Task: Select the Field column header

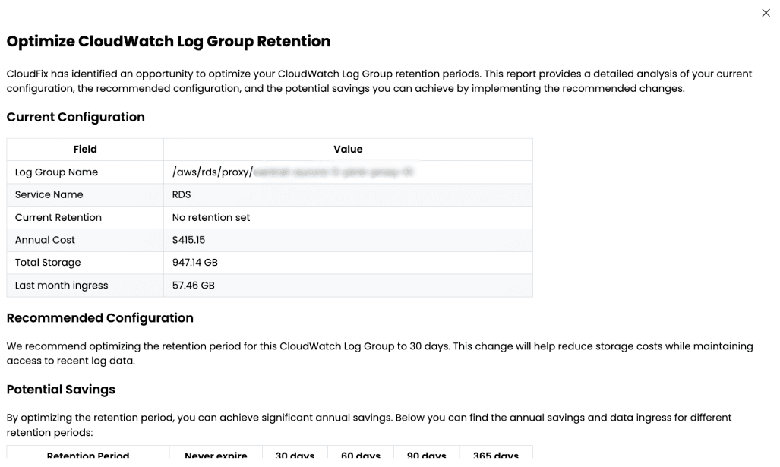Action: coord(85,149)
